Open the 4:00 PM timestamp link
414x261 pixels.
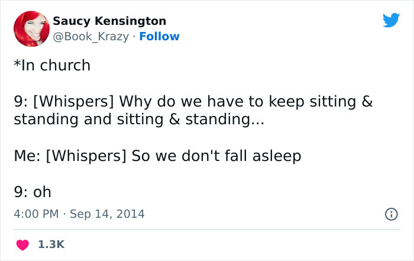(x=35, y=214)
